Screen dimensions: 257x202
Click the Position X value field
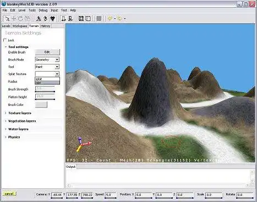point(144,195)
